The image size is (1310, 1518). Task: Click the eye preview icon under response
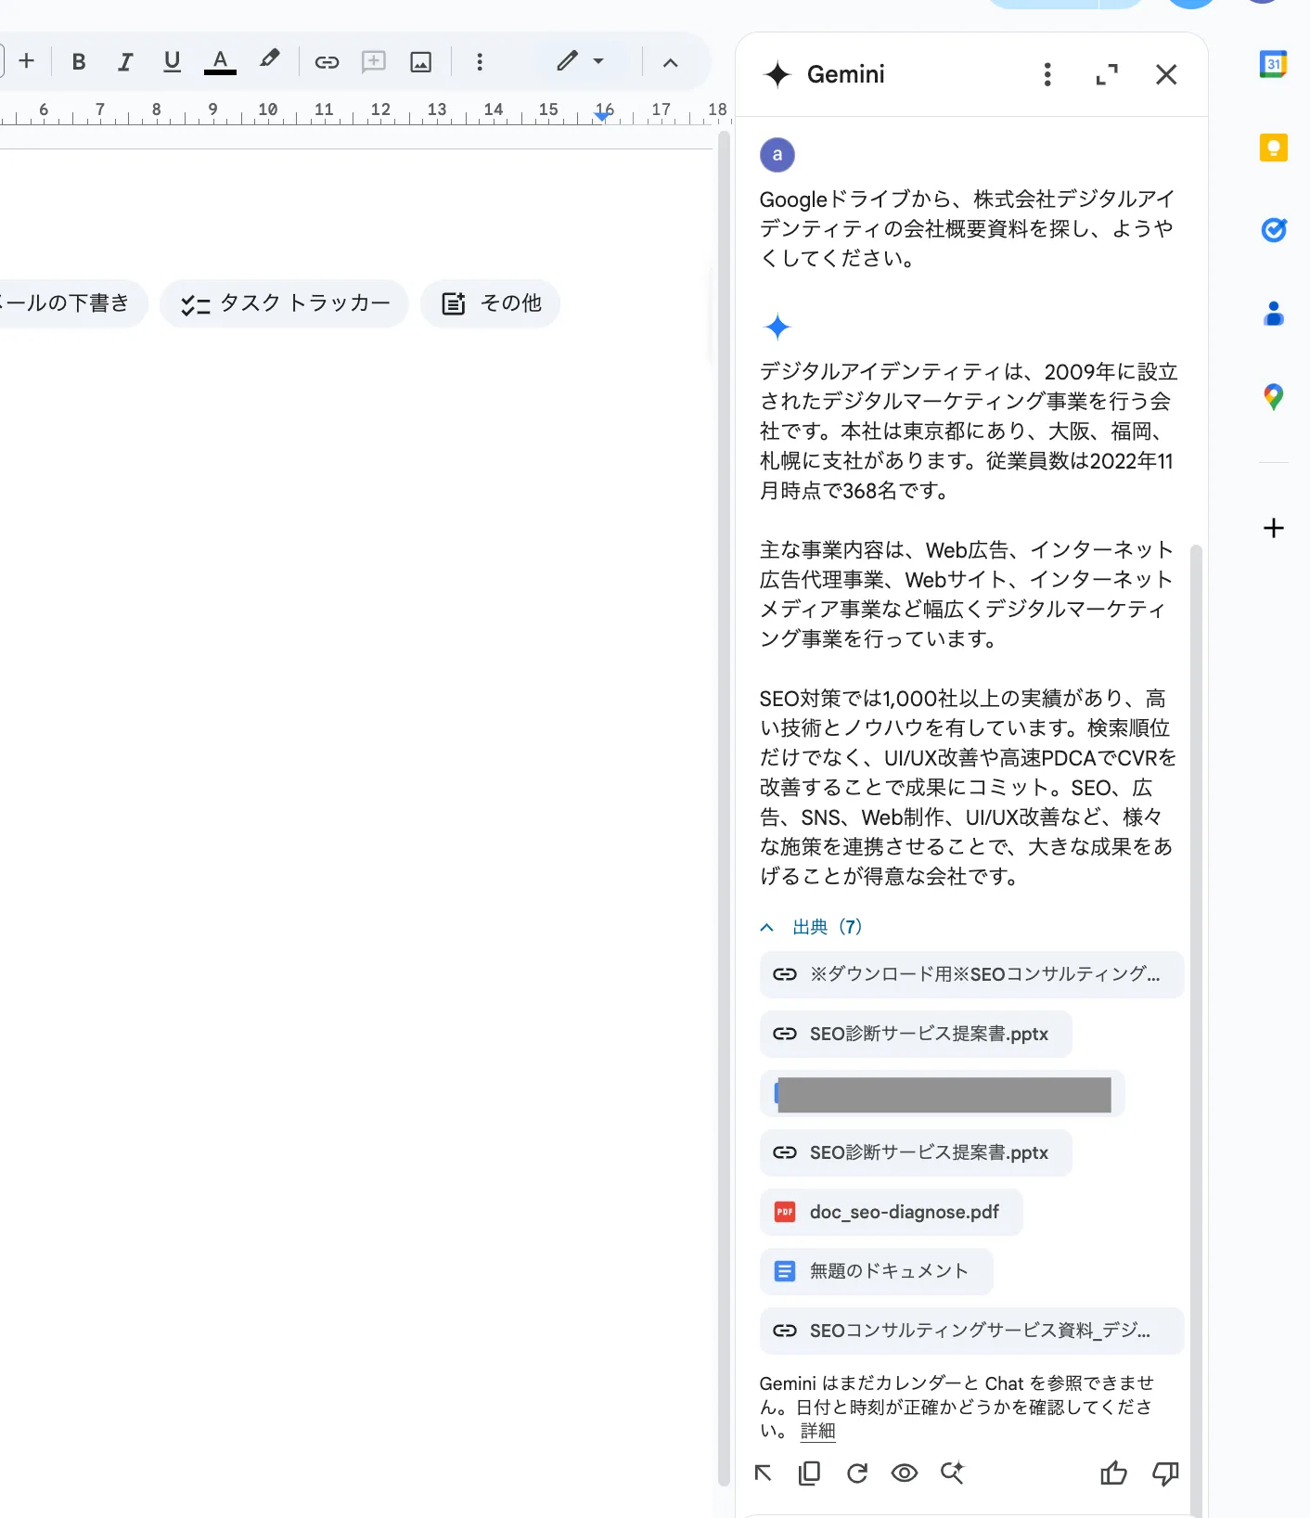[905, 1473]
